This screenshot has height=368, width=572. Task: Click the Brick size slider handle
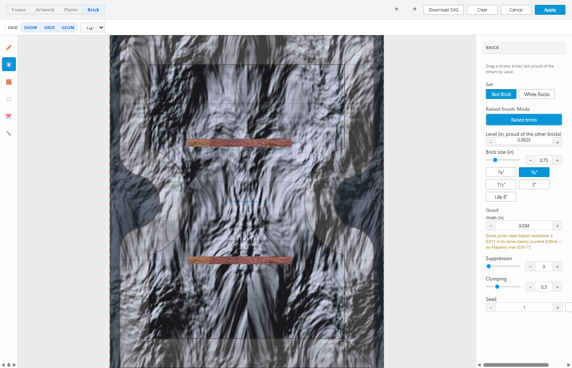coord(495,160)
